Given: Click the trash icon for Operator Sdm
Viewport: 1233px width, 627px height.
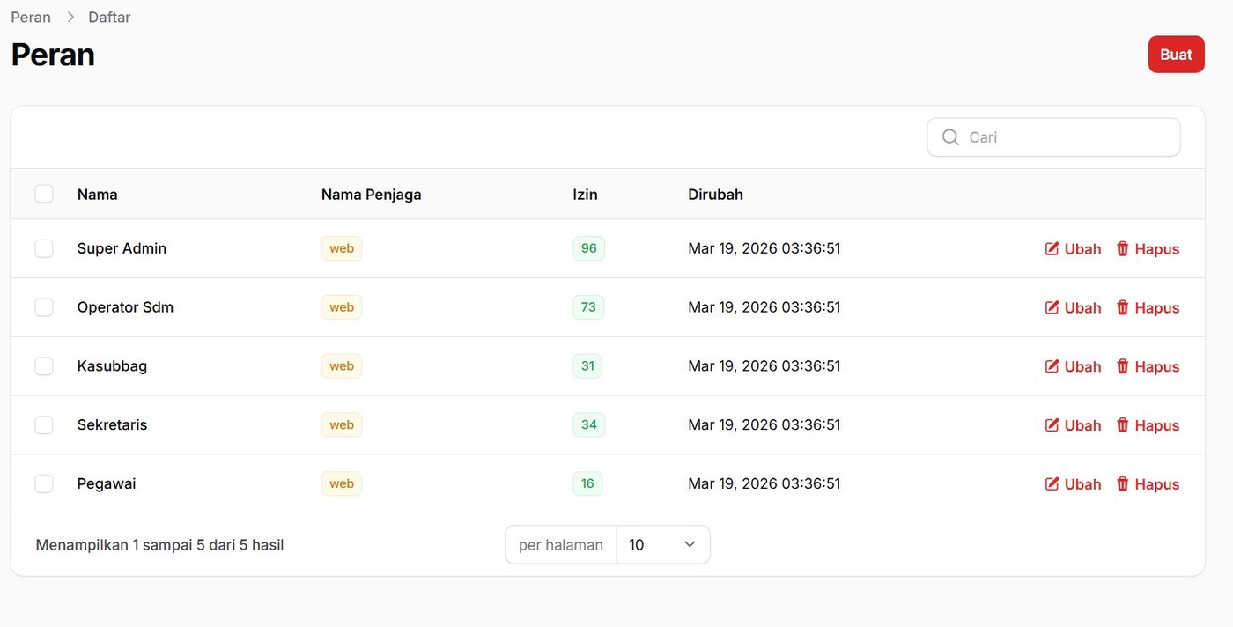Looking at the screenshot, I should [x=1123, y=307].
